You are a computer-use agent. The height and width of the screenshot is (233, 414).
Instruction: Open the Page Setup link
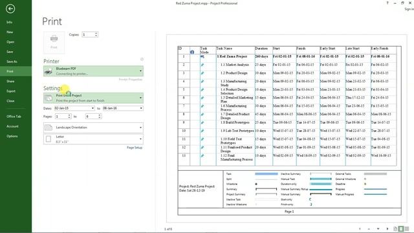pyautogui.click(x=135, y=148)
